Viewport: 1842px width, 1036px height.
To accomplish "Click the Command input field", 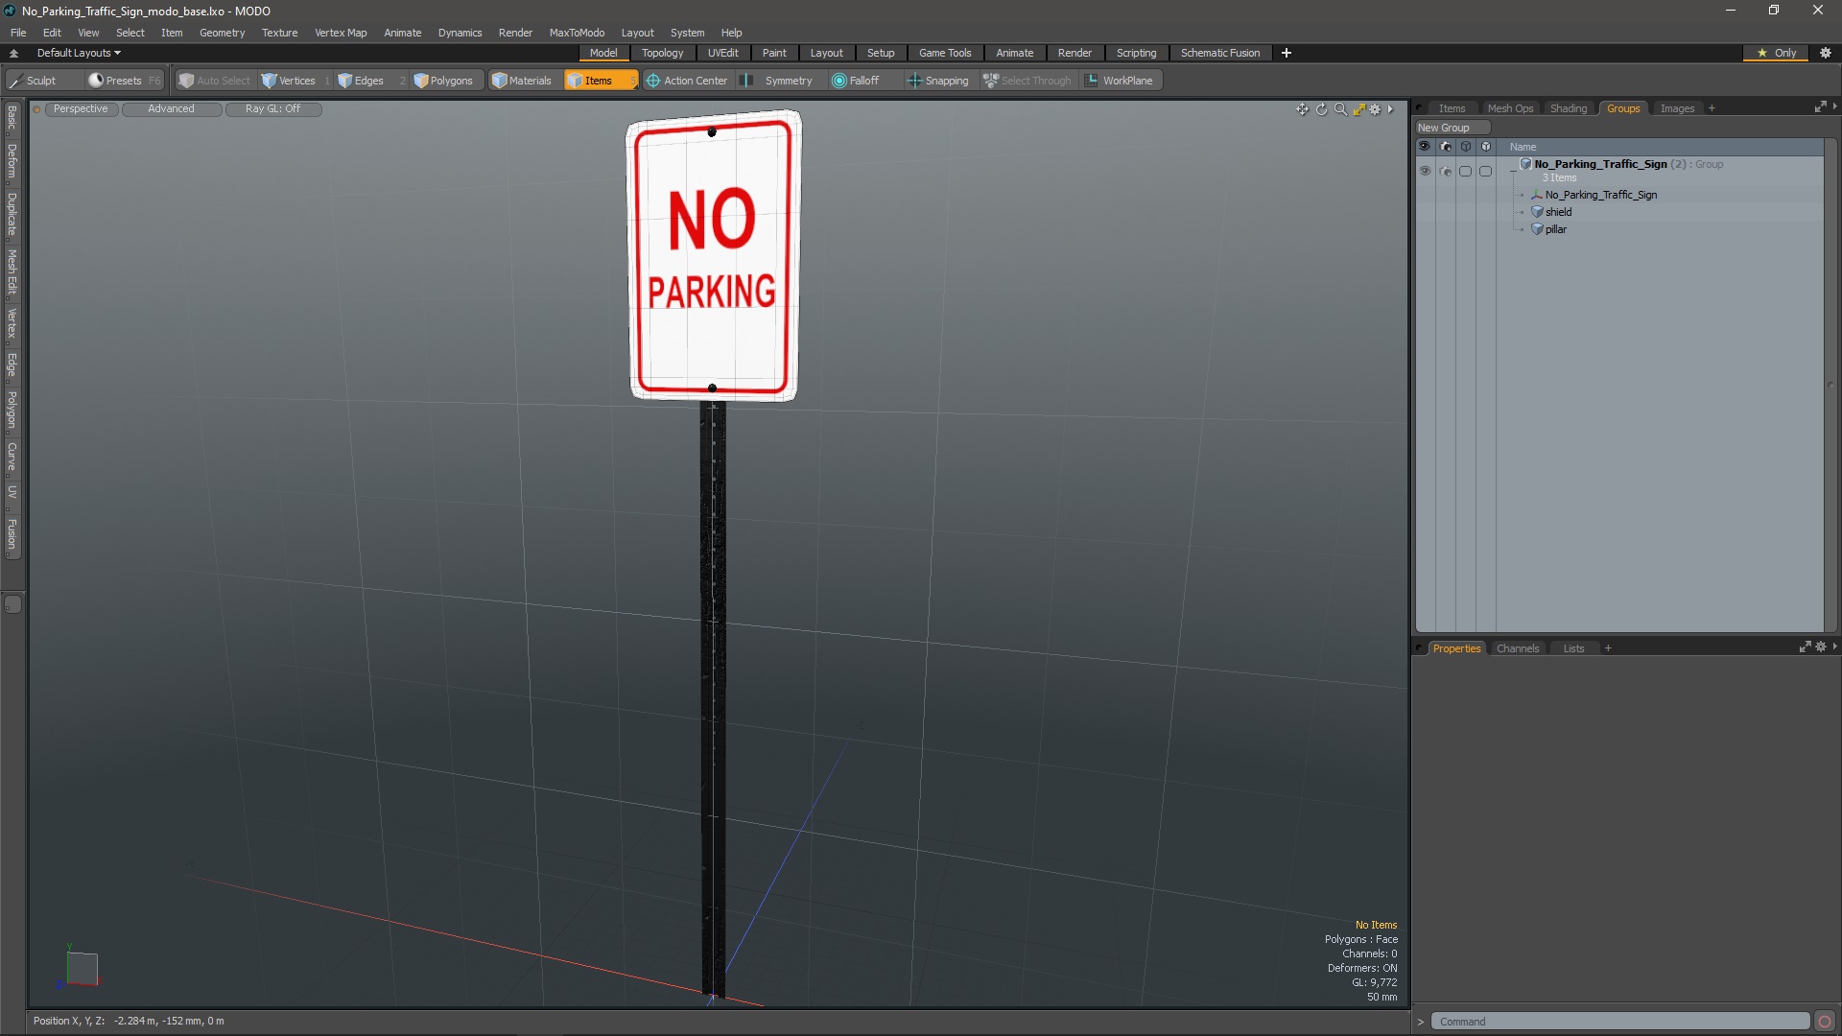I will click(x=1619, y=1022).
